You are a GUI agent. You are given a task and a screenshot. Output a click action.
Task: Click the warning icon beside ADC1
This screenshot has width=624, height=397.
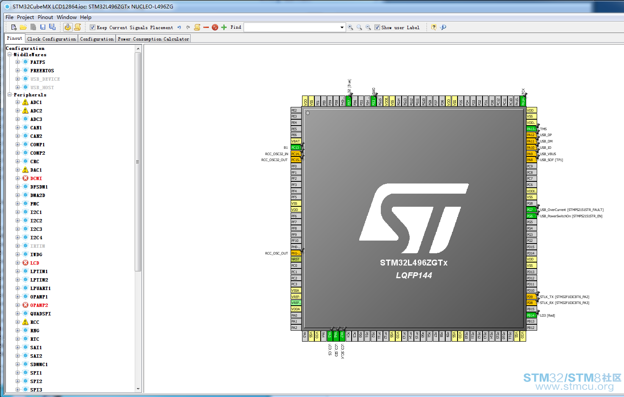25,102
